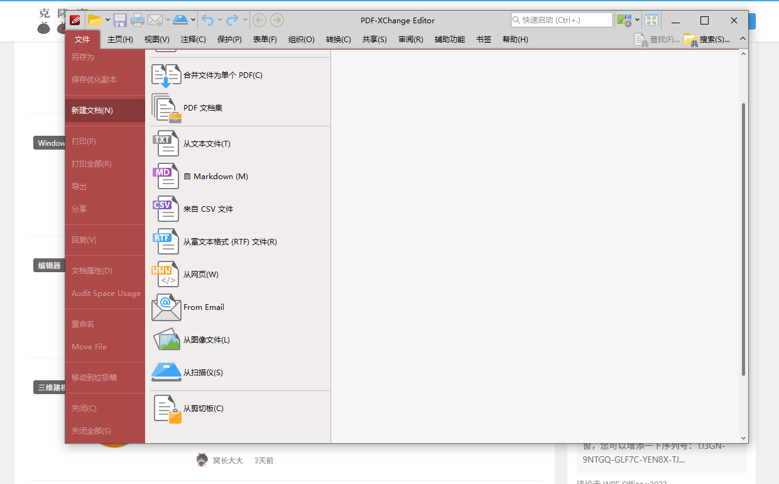Click 另存为 in the file sidebar
This screenshot has width=779, height=484.
(83, 57)
